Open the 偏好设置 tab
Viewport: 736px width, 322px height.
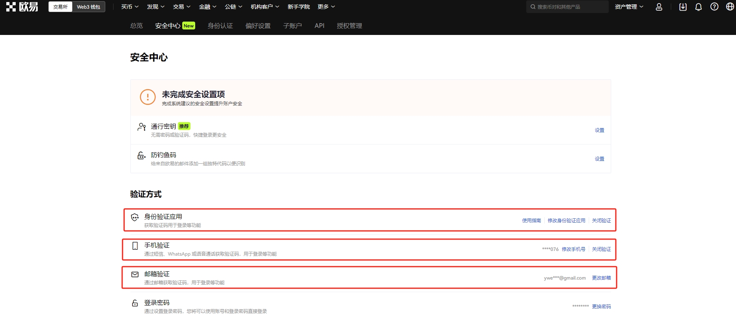tap(258, 26)
